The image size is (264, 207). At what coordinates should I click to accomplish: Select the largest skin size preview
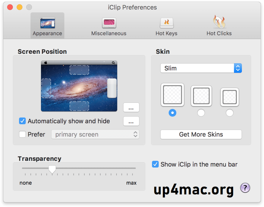pos(172,94)
